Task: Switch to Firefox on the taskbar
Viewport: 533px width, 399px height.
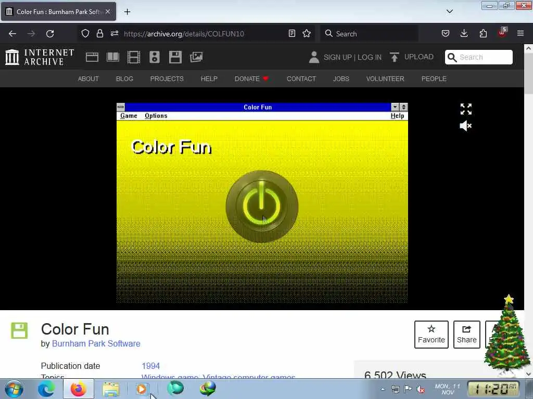Action: 78,389
